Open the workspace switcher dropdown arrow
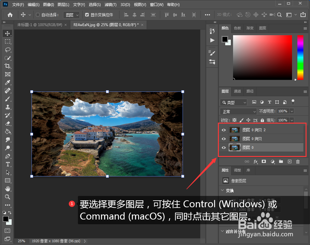This screenshot has width=310, height=245. 295,15
